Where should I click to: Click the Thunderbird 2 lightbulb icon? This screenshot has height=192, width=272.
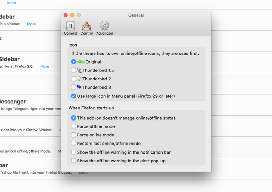(x=79, y=79)
